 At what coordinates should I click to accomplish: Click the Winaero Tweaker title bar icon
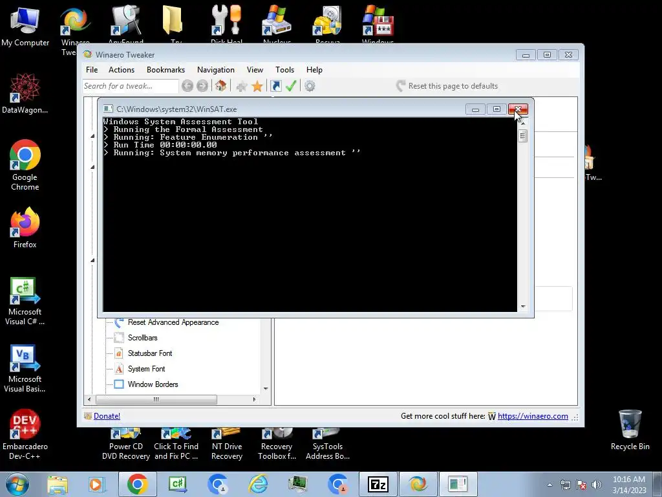point(87,54)
